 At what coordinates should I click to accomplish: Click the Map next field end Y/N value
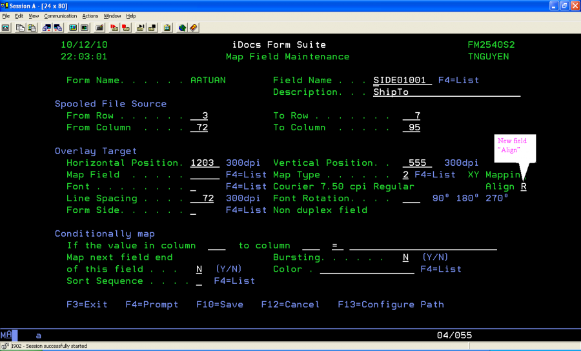tap(199, 269)
